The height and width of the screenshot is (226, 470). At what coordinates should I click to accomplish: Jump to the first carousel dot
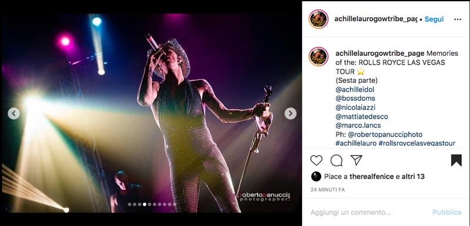(129, 204)
